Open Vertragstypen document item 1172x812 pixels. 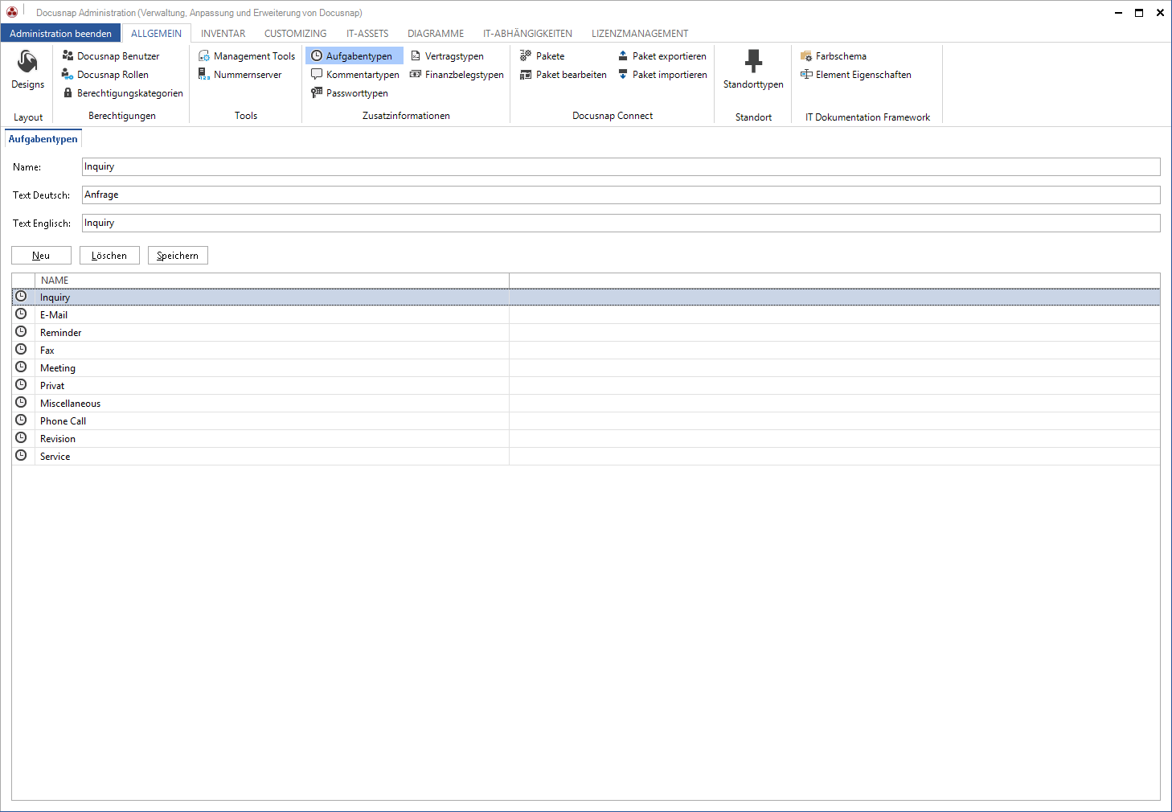coord(447,56)
